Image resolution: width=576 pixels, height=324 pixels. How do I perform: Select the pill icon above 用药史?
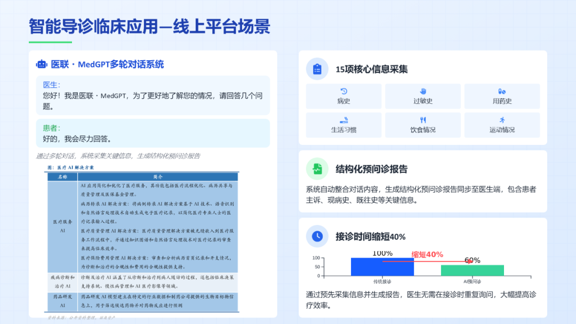point(502,92)
